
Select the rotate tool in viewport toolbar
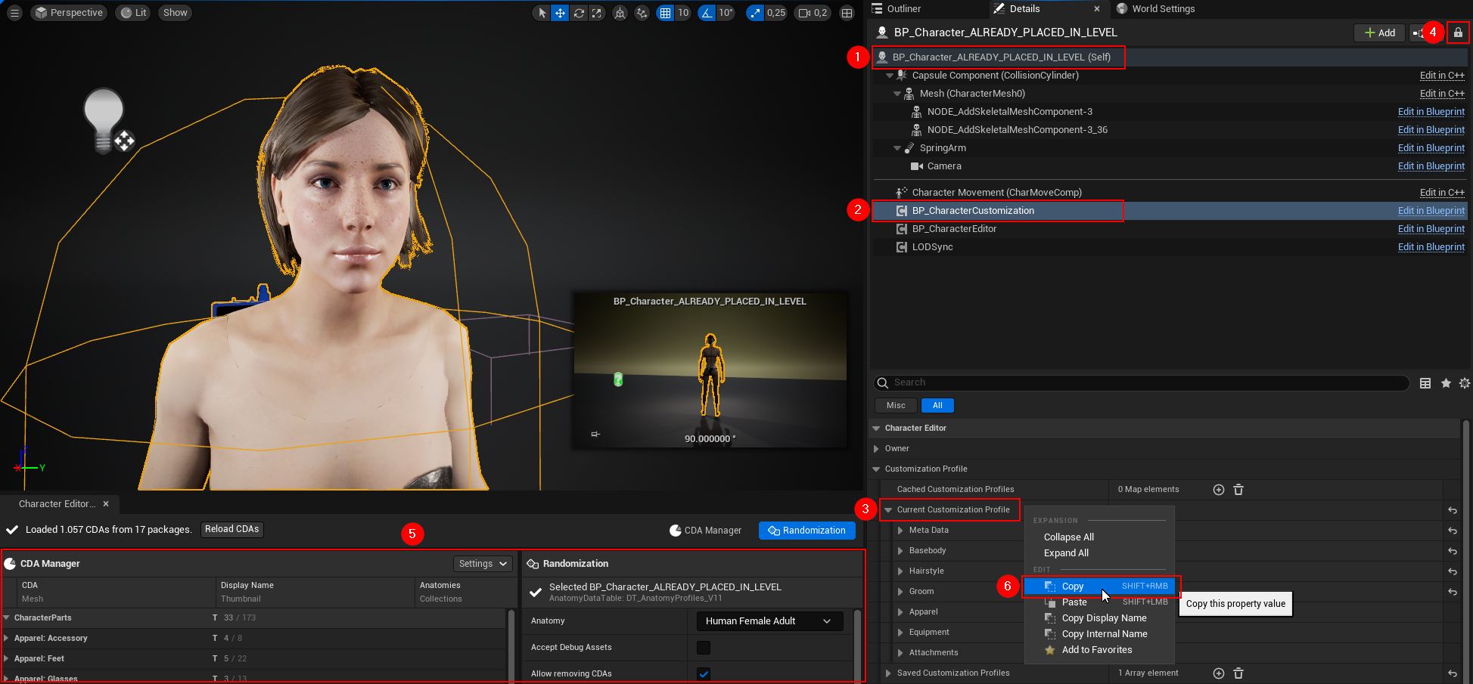pyautogui.click(x=579, y=13)
